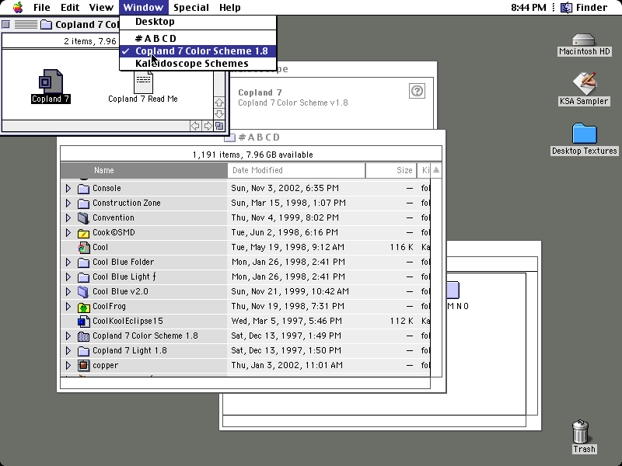Click the up scroll arrow in Copland 7 window
Viewport: 622px width, 466px height.
(219, 103)
